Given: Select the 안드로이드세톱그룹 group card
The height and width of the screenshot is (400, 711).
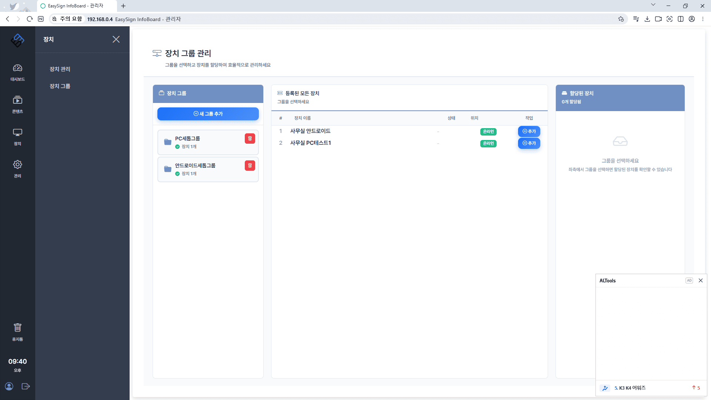Looking at the screenshot, I should click(204, 169).
